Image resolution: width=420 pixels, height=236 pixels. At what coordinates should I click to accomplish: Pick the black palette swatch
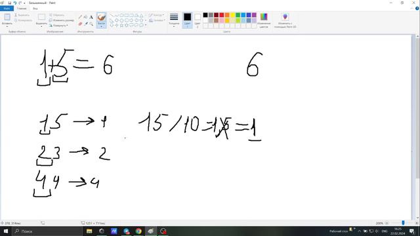tap(205, 15)
